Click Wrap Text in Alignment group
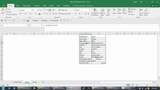Viewport: 160px width, 90px height. click(x=63, y=10)
